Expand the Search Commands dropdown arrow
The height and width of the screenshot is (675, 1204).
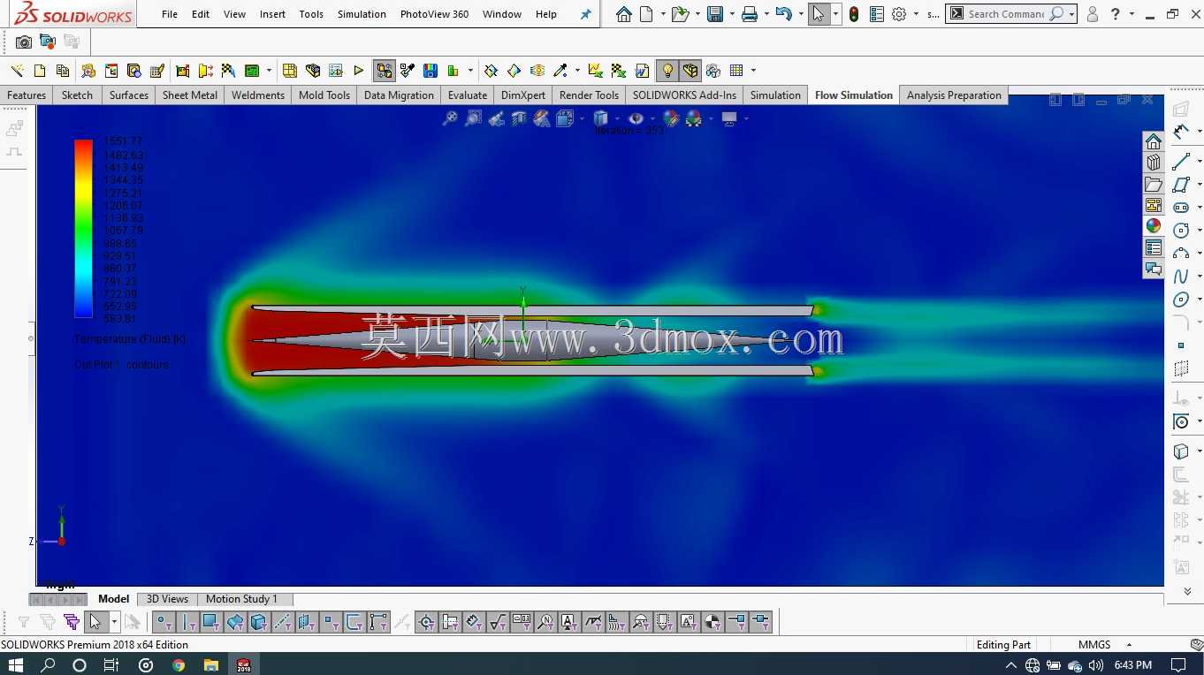tap(1071, 14)
